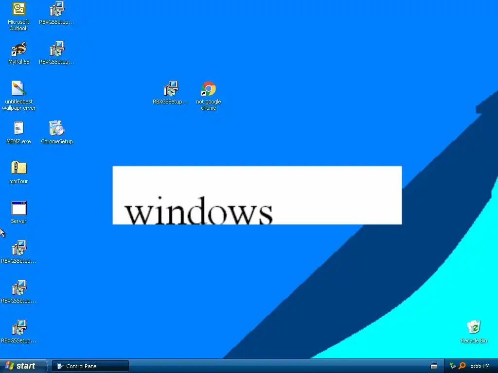Screen dimensions: 498x373
Task: Click the network connection tray icon
Action: [453, 366]
